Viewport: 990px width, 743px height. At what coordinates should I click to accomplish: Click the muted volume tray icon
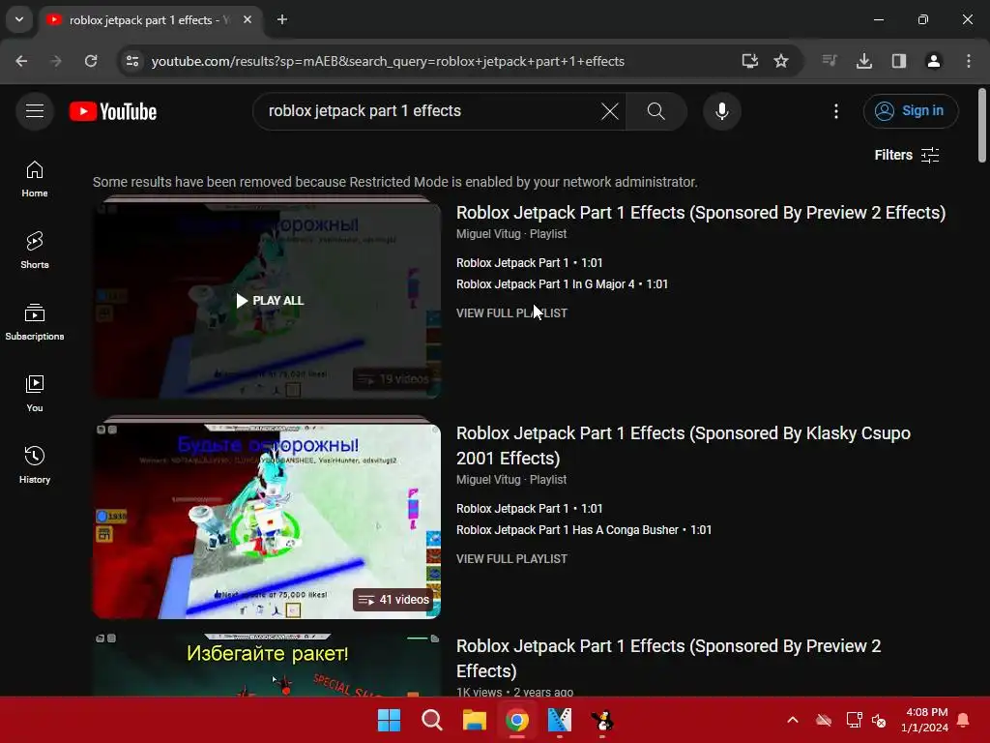click(878, 720)
